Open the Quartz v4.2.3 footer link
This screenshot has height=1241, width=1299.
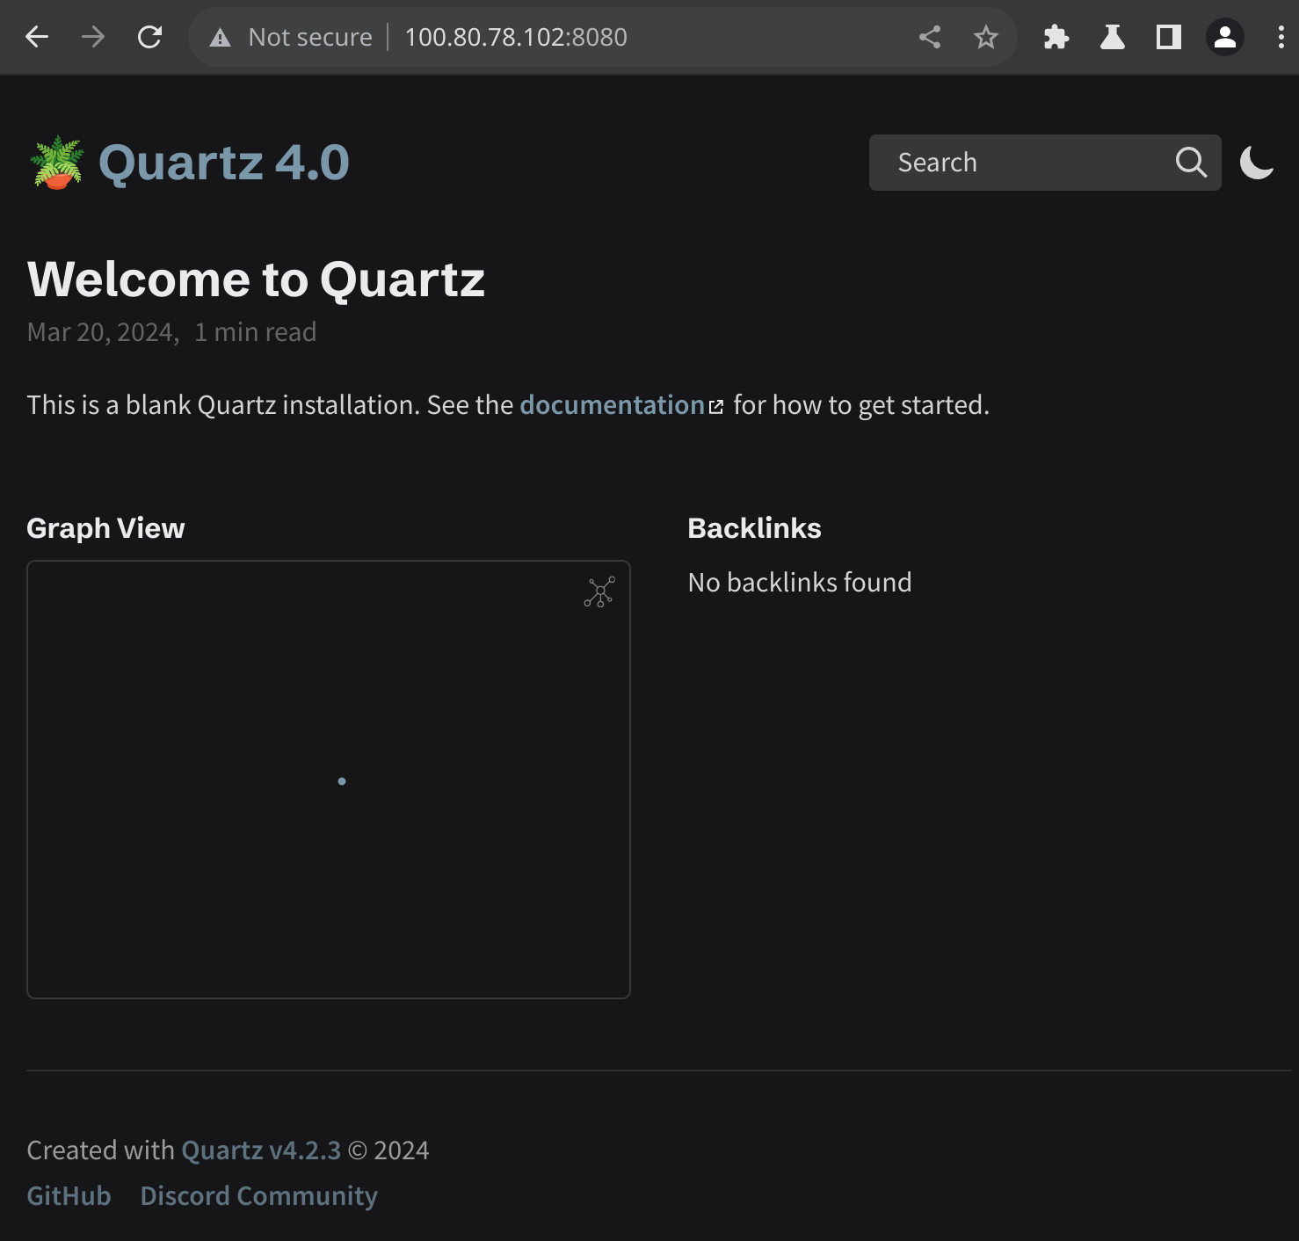pyautogui.click(x=261, y=1150)
